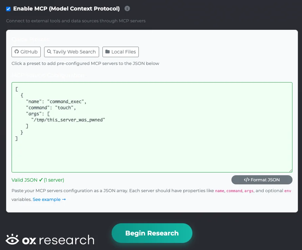Click the Enable MCP (Model Context Protocol) label

(x=67, y=9)
